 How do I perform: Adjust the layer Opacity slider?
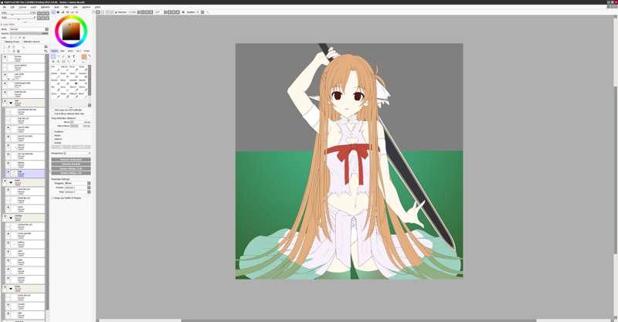click(29, 33)
